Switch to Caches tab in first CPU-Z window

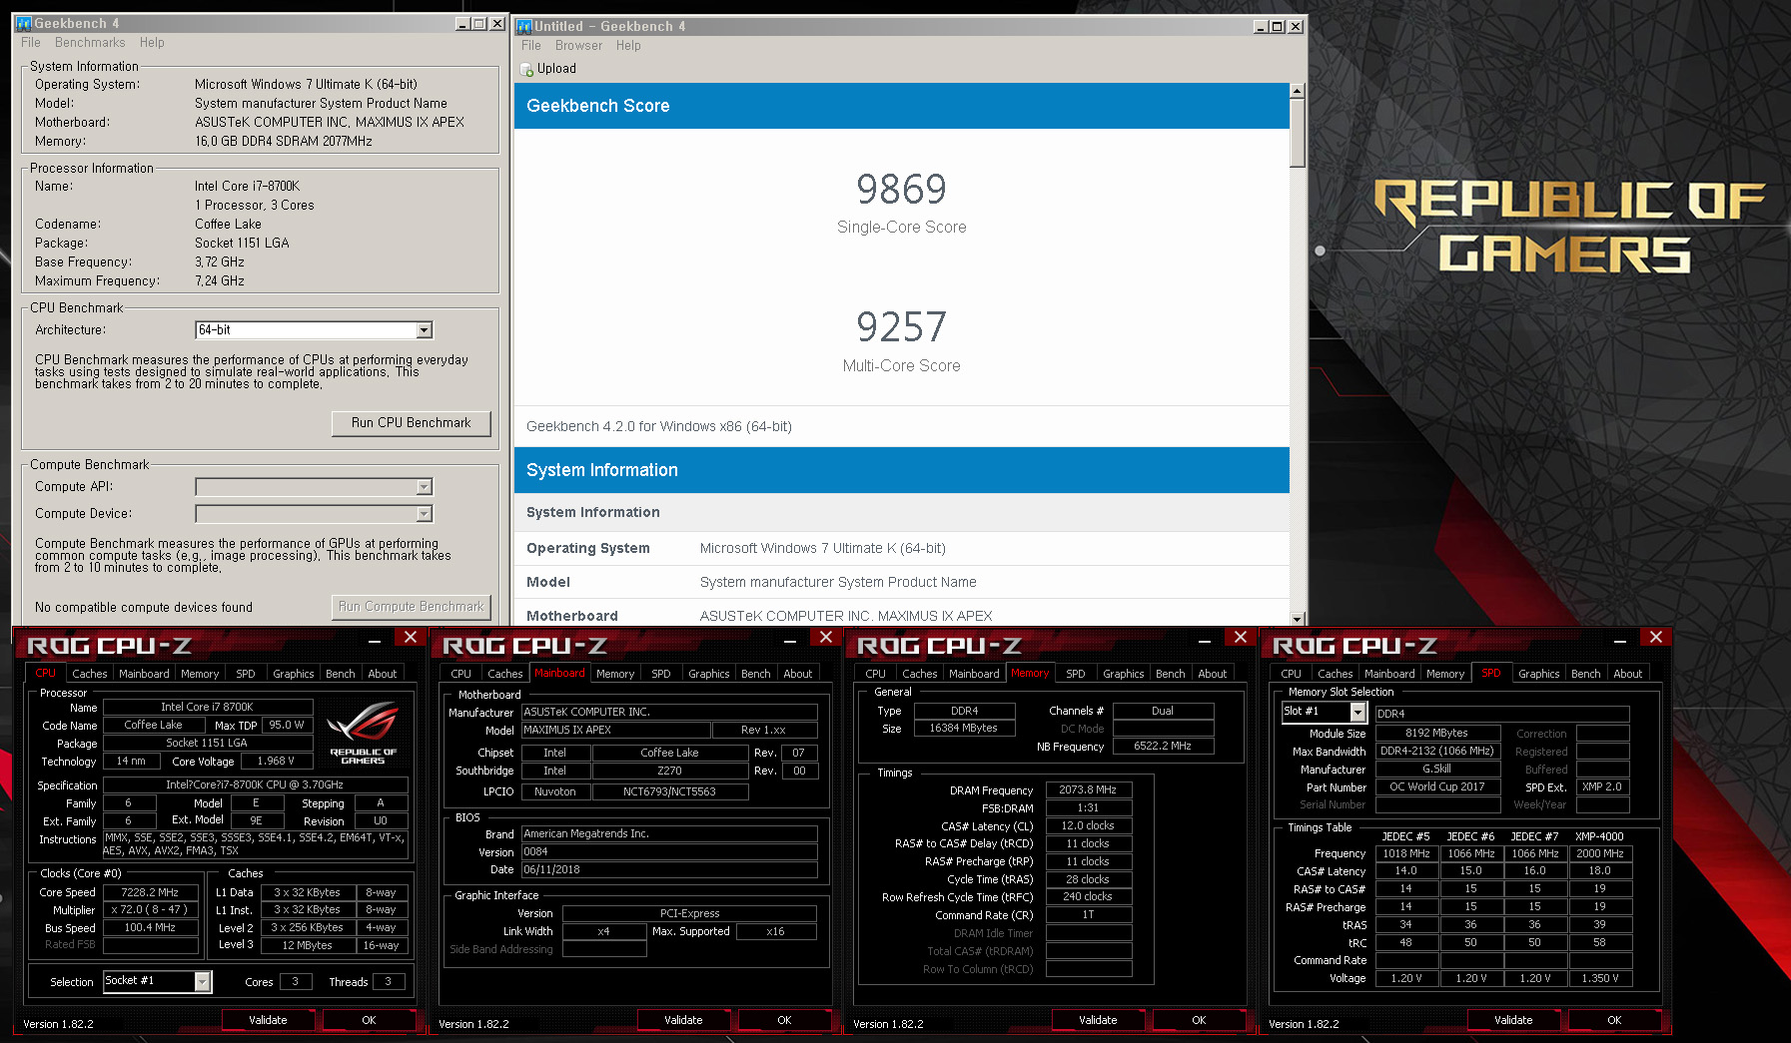click(x=90, y=674)
